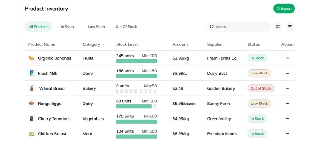The image size is (318, 144).
Task: Click the Export button
Action: 284,8
